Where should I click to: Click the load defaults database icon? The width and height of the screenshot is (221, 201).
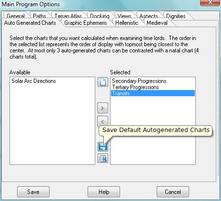(x=103, y=158)
